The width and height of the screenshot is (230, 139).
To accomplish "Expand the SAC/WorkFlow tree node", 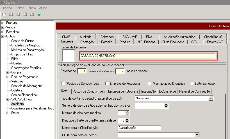I will [8, 99].
